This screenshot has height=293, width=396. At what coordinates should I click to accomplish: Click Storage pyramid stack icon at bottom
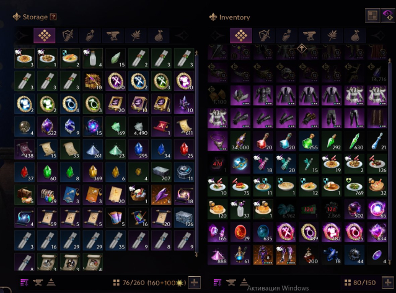coord(51,282)
